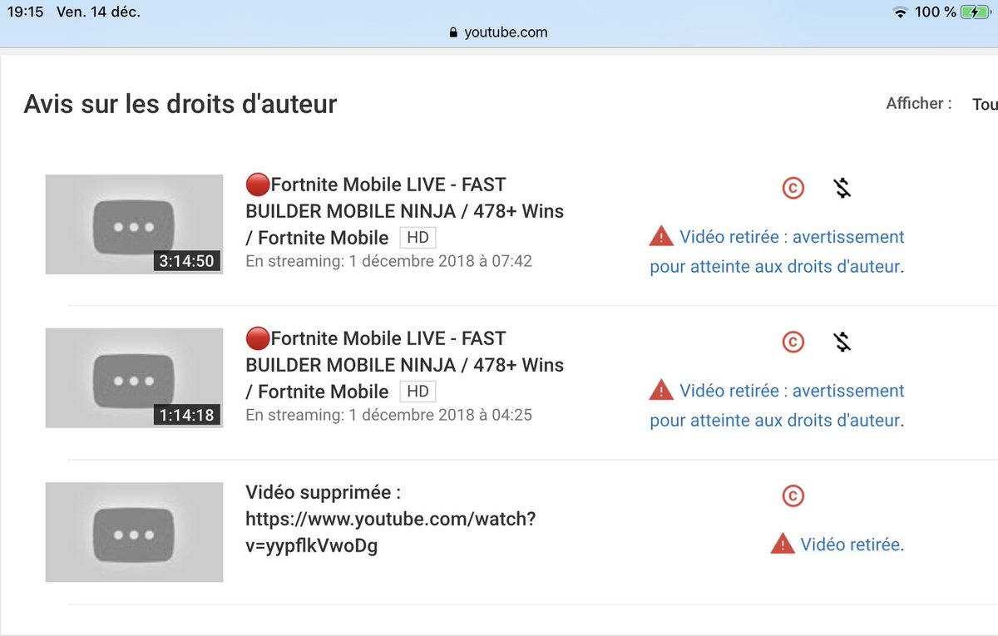Click copyright icon for 3:14:50 stream row
998x636 pixels.
pos(793,189)
